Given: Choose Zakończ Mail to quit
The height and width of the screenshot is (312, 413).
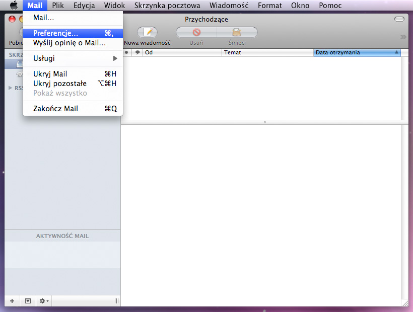Looking at the screenshot, I should click(x=73, y=109).
